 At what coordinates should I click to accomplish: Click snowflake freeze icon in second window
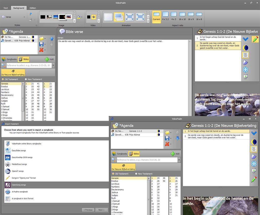click(254, 163)
